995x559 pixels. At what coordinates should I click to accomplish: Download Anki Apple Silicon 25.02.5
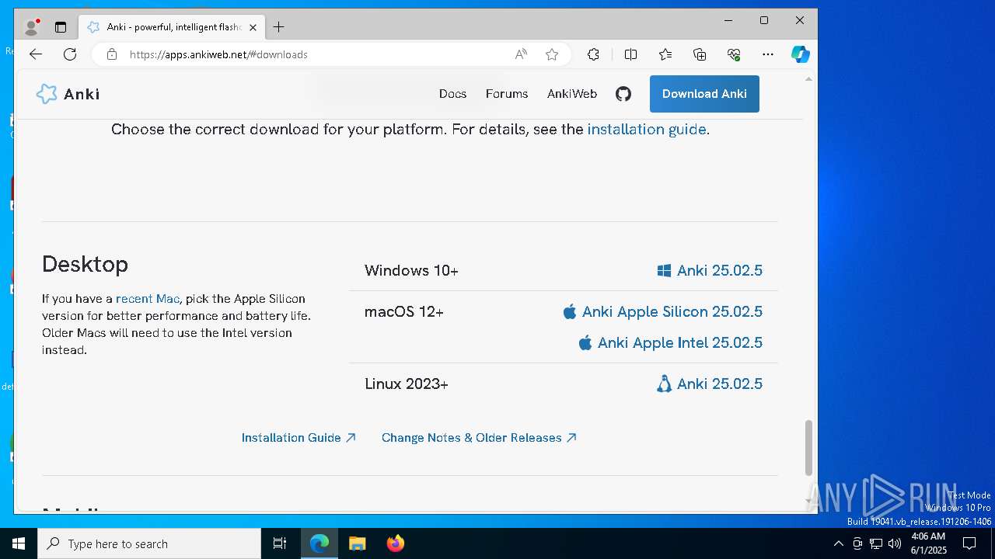(662, 311)
